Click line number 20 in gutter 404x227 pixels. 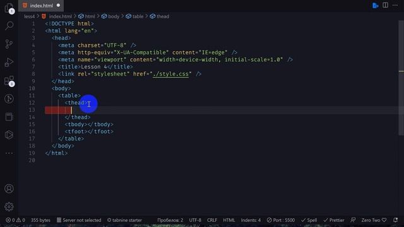pyautogui.click(x=32, y=160)
